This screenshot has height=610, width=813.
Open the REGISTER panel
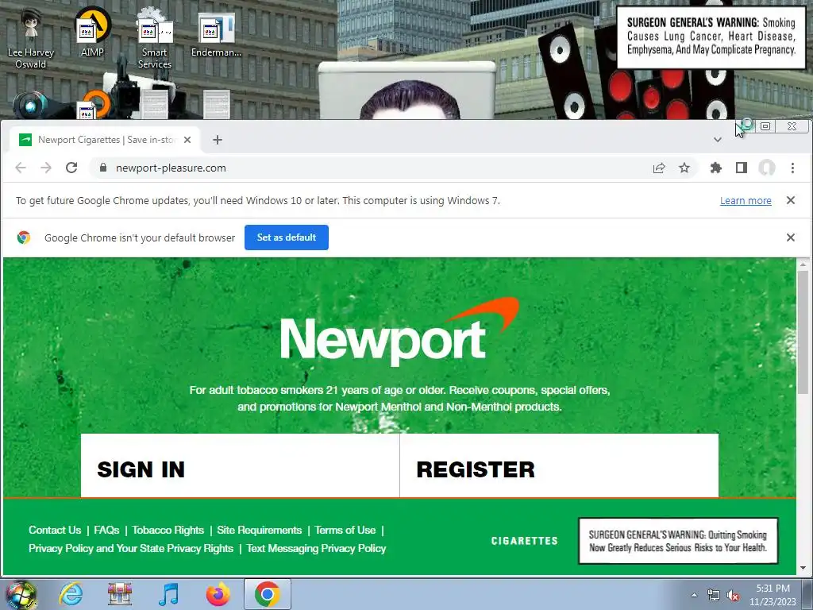[x=559, y=465]
